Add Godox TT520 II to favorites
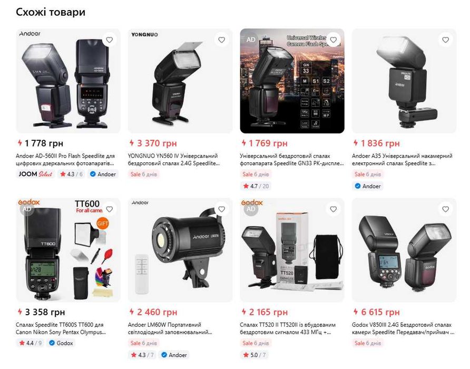 [x=334, y=209]
